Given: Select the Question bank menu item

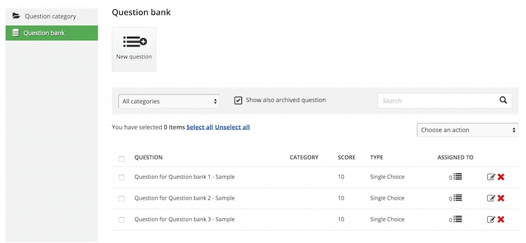Looking at the screenshot, I should point(52,33).
